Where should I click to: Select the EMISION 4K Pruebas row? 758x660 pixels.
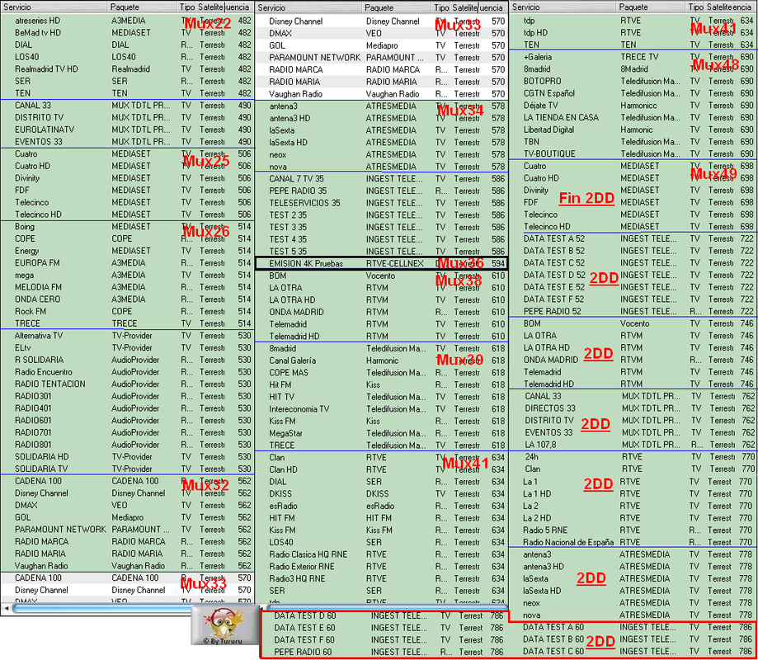tap(381, 263)
